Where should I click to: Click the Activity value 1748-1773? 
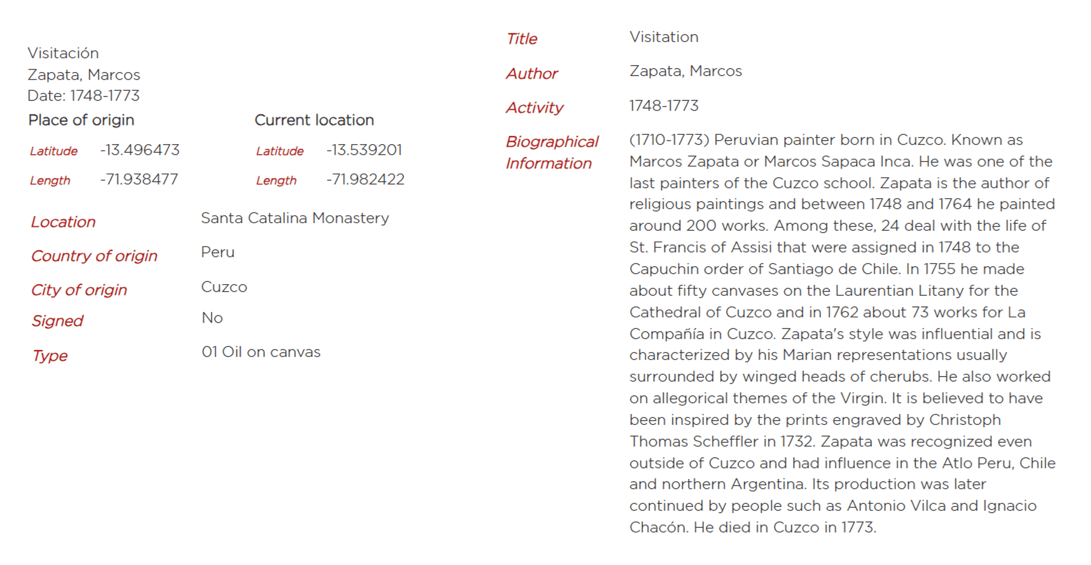pos(664,106)
